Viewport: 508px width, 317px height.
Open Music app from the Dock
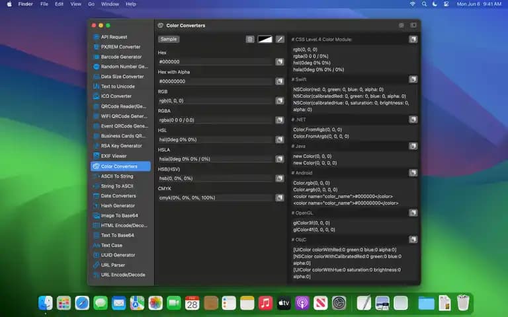point(265,303)
